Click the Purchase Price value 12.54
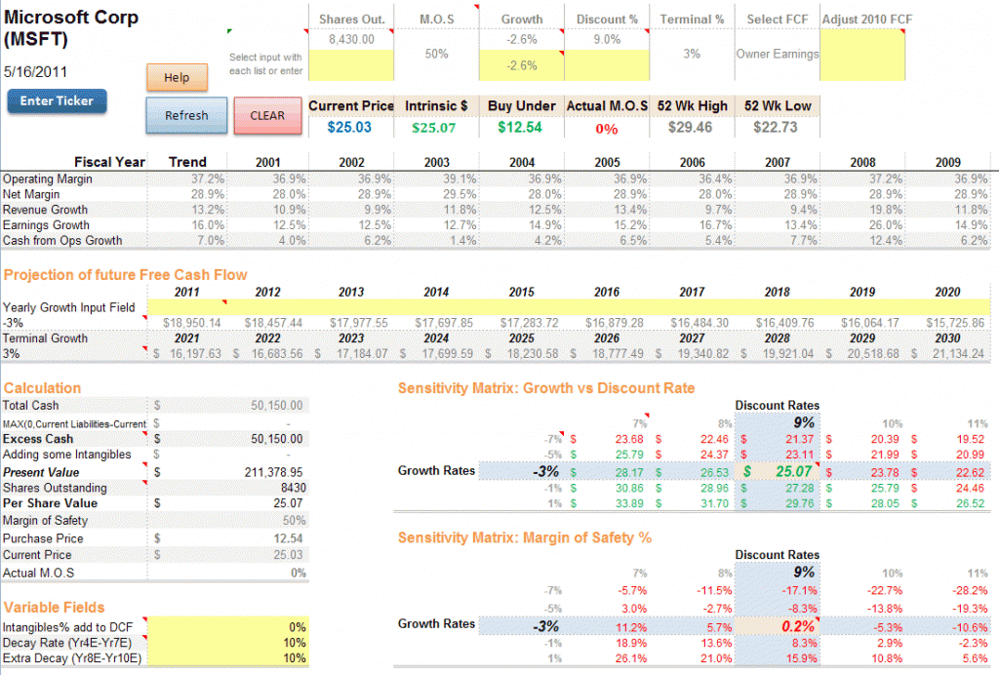This screenshot has height=675, width=999. (x=288, y=538)
